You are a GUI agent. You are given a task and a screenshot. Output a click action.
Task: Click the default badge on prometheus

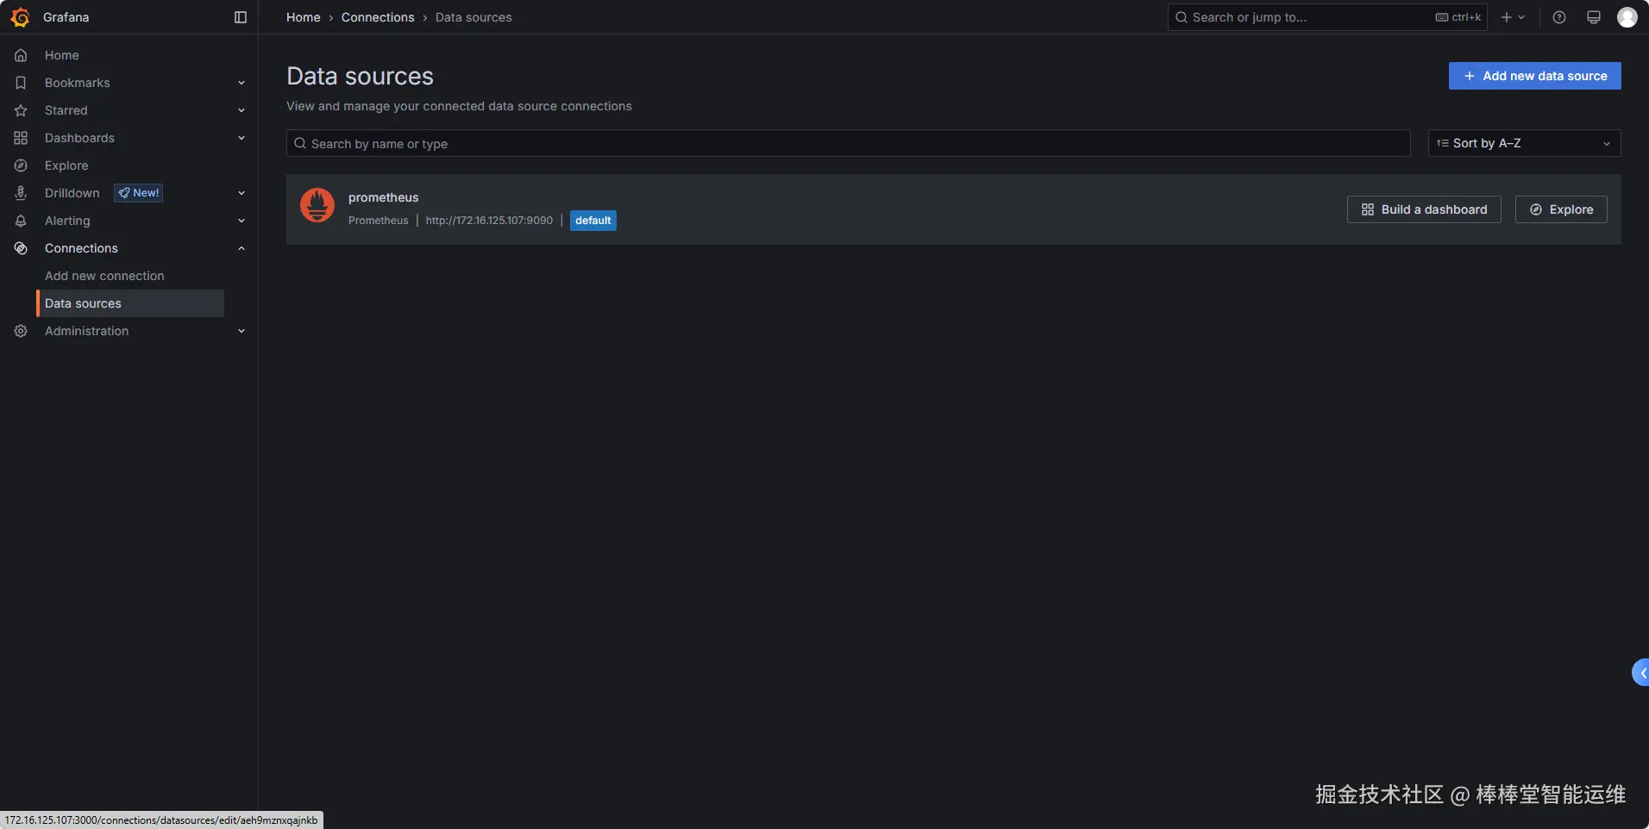(x=593, y=221)
